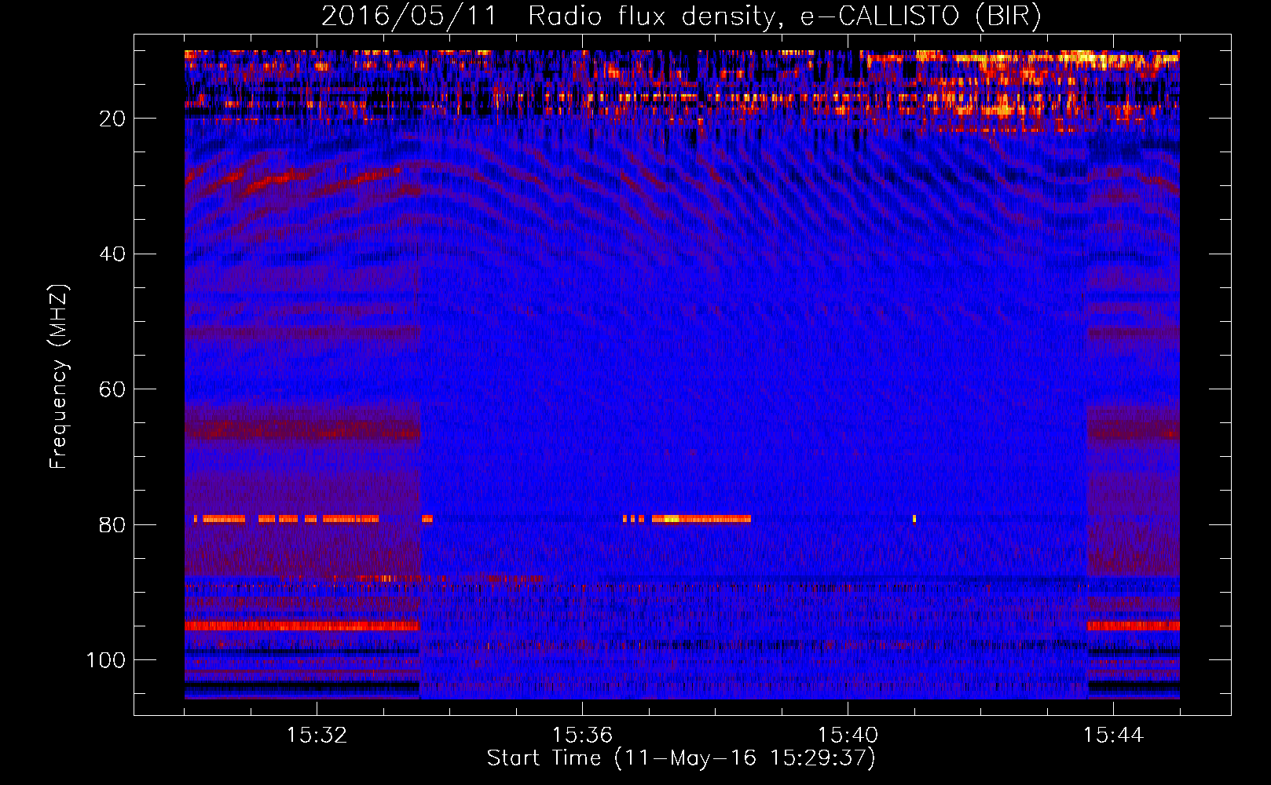This screenshot has width=1271, height=785.
Task: Click the y-axis tick label '40'
Action: click(113, 254)
